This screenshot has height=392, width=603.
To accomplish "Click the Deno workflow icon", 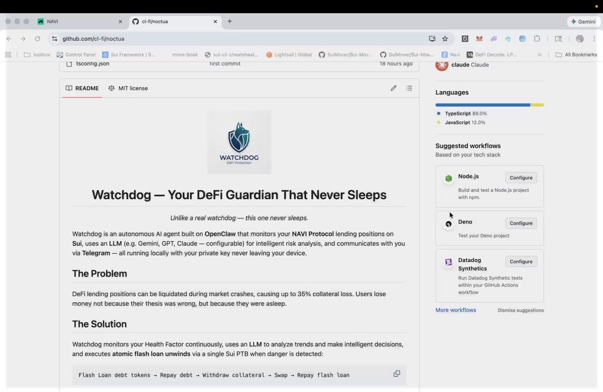I will click(x=448, y=224).
